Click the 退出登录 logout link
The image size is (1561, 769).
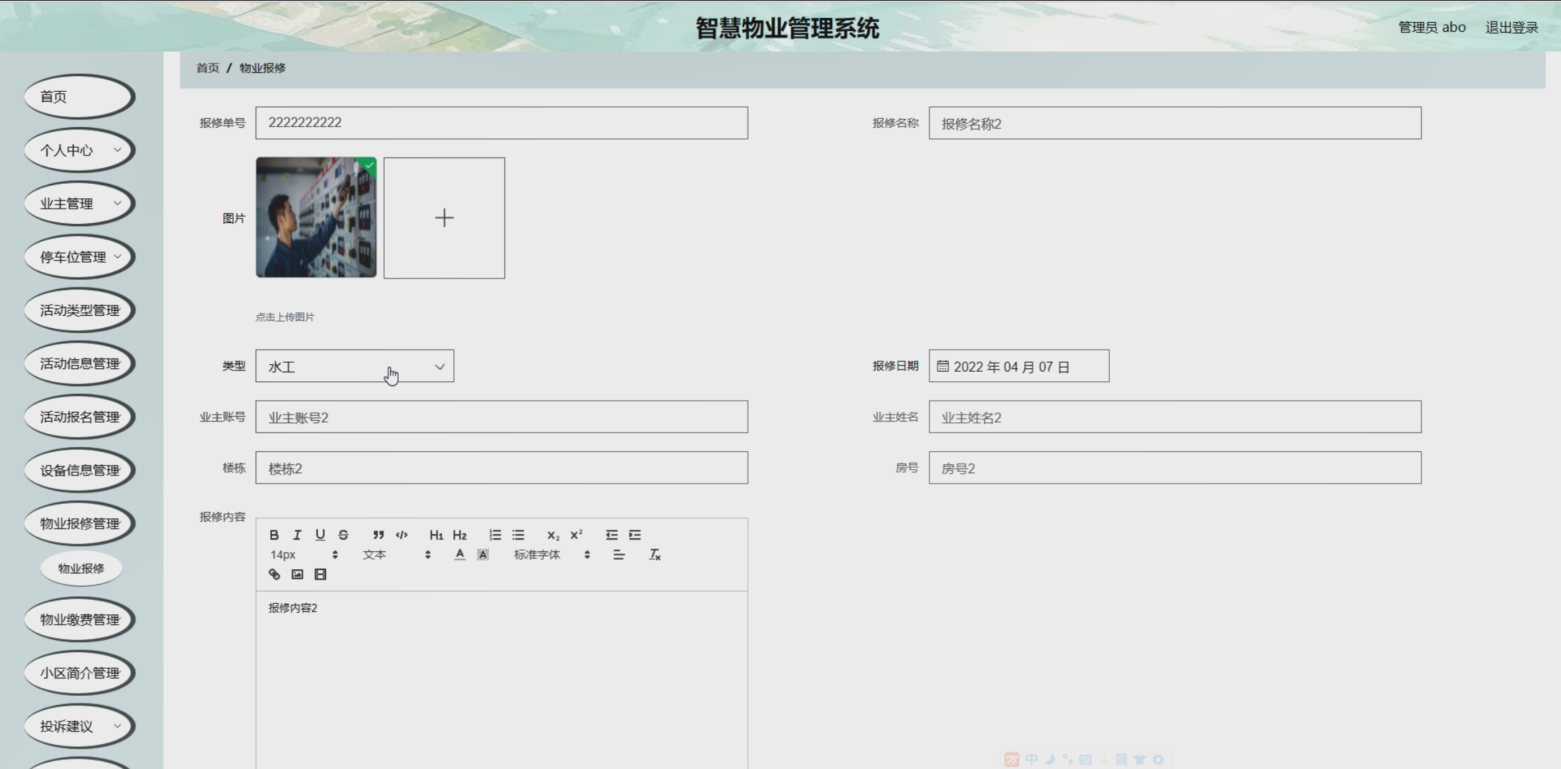click(1511, 28)
